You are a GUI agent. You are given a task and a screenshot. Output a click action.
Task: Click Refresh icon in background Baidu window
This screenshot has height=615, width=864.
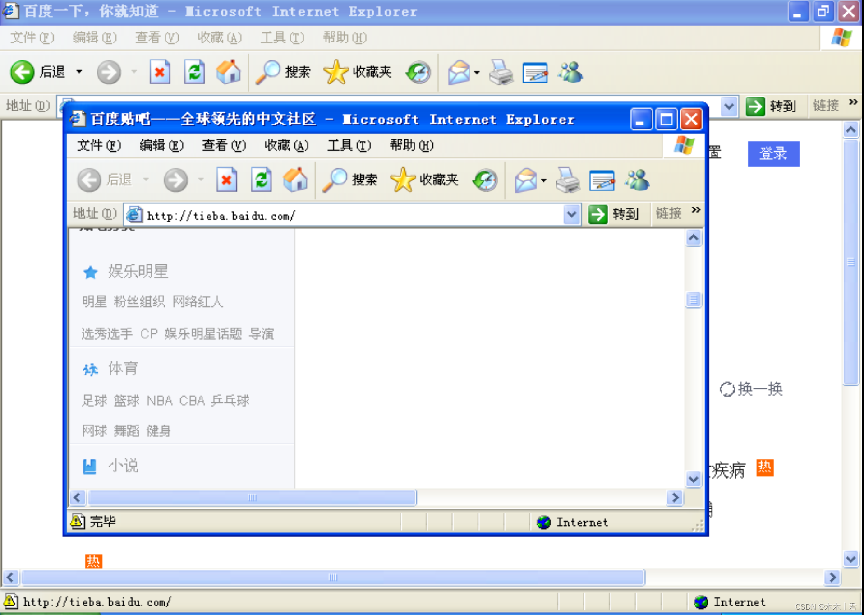click(x=194, y=72)
